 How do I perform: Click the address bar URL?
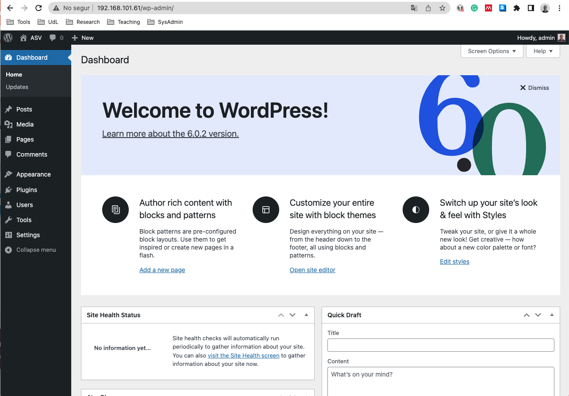(135, 8)
